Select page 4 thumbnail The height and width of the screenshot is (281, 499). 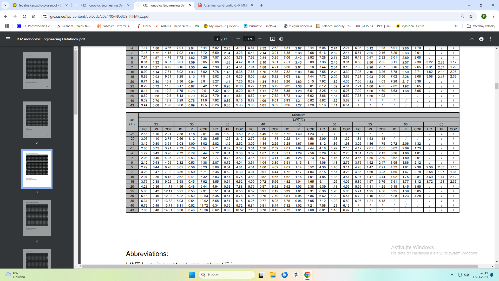click(x=37, y=218)
